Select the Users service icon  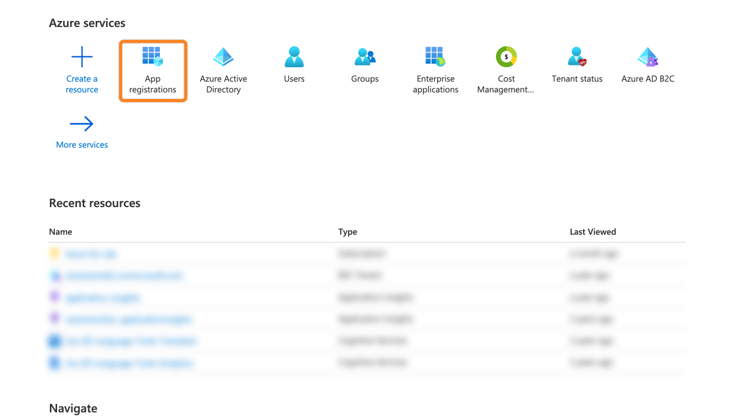tap(294, 56)
